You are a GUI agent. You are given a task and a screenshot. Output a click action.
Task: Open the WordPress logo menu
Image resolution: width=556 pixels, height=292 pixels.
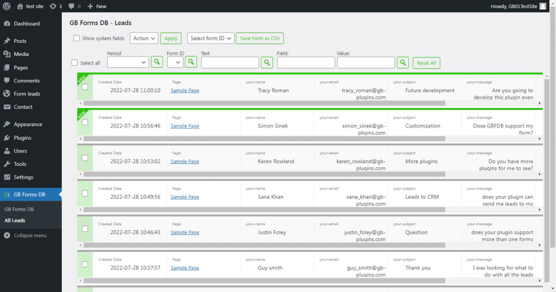pyautogui.click(x=7, y=6)
